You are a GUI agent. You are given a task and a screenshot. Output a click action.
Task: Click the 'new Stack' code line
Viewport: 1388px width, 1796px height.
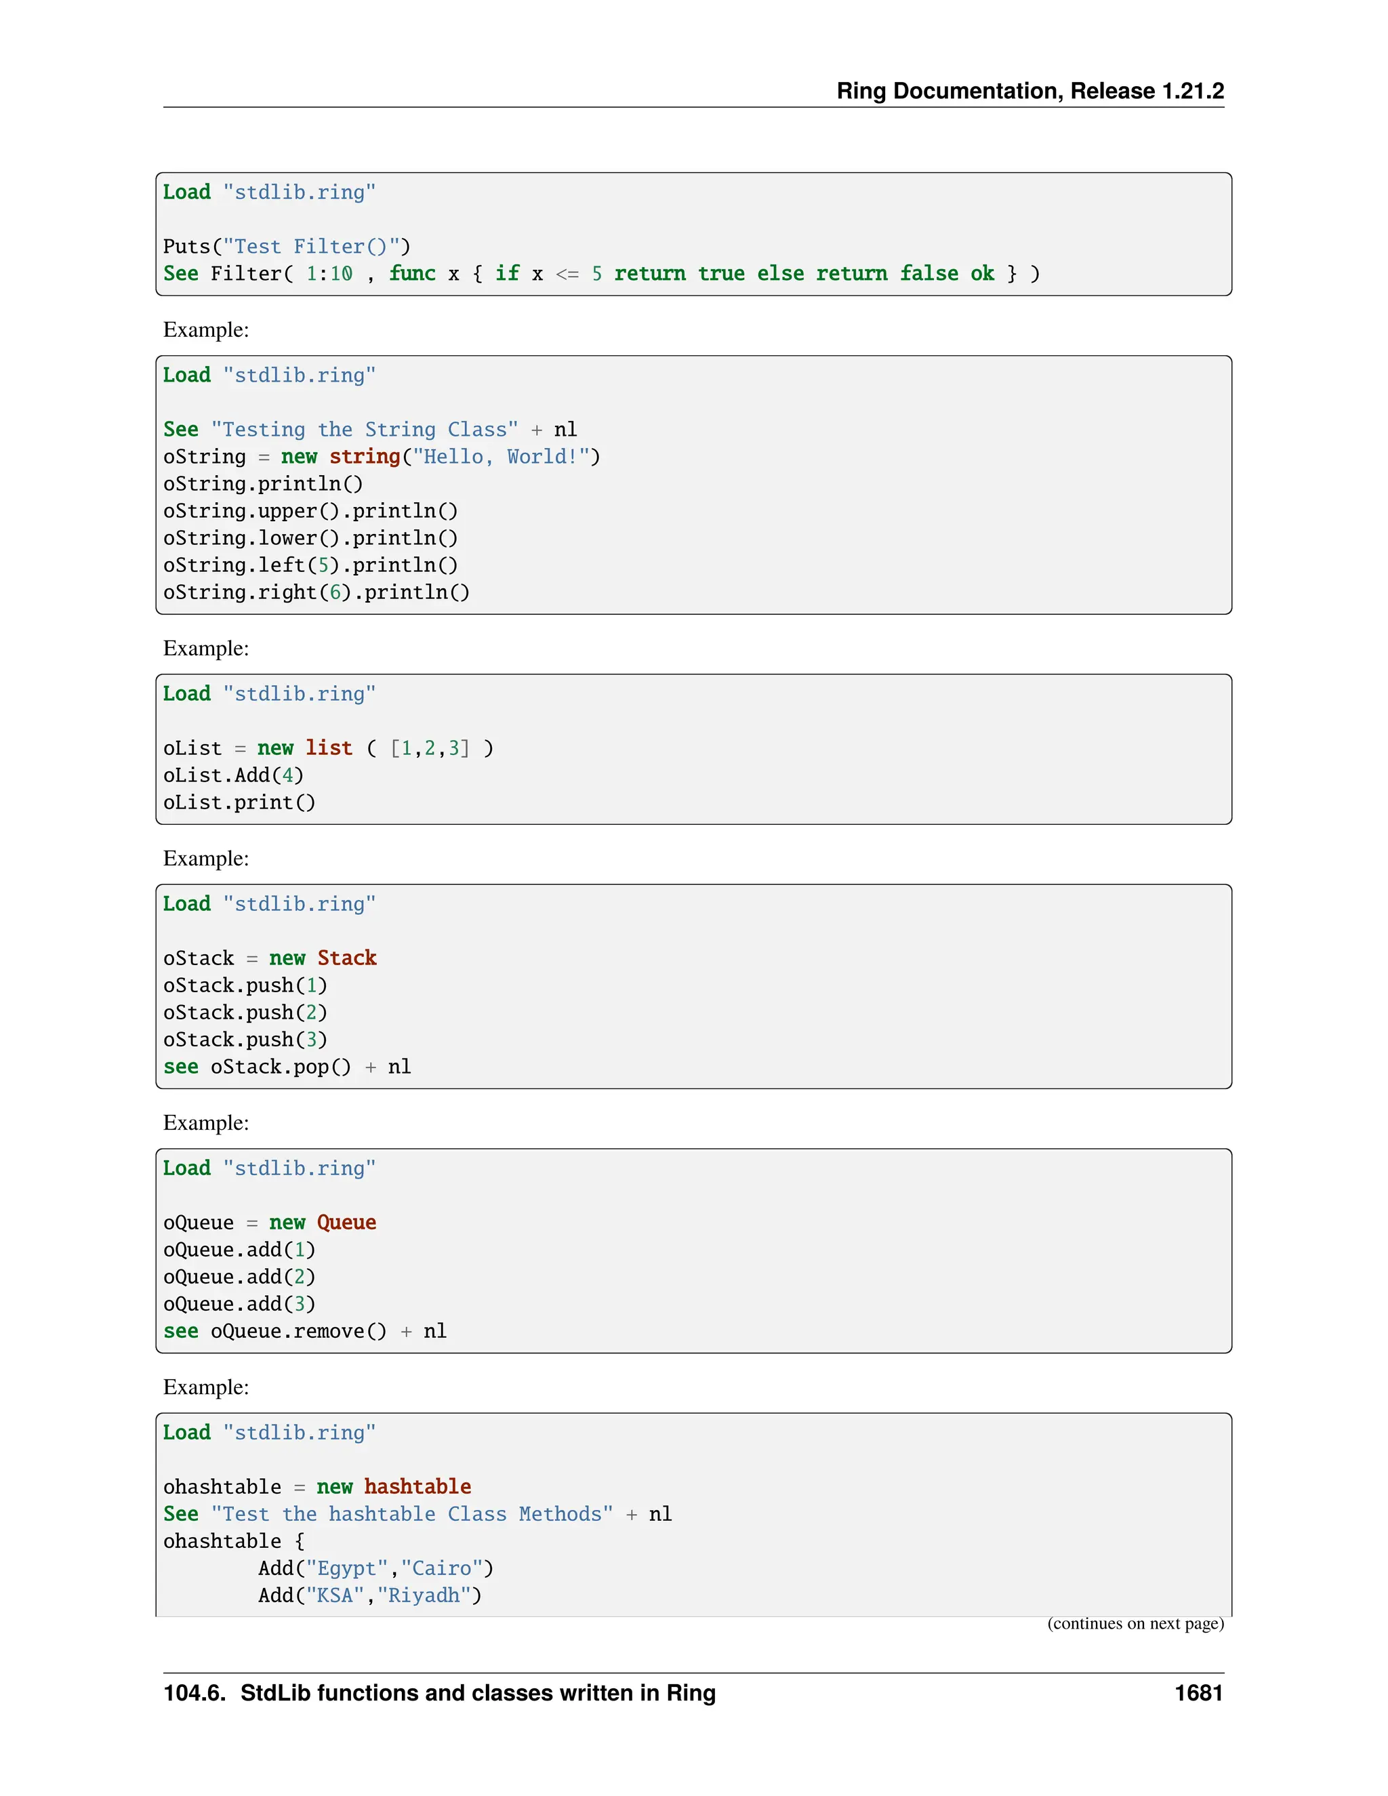pyautogui.click(x=270, y=958)
